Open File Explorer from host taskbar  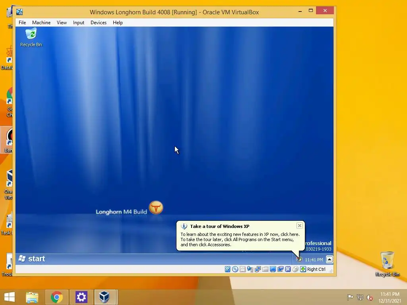coord(32,297)
